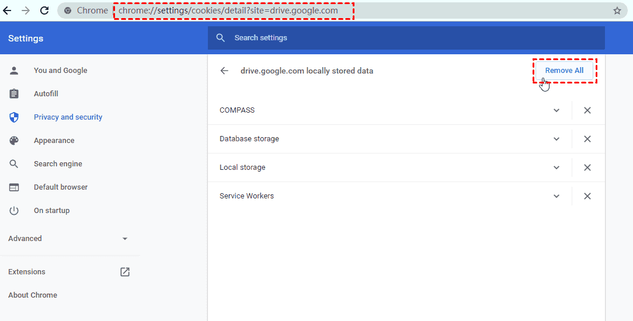633x321 pixels.
Task: Open Search engine settings
Action: [58, 164]
